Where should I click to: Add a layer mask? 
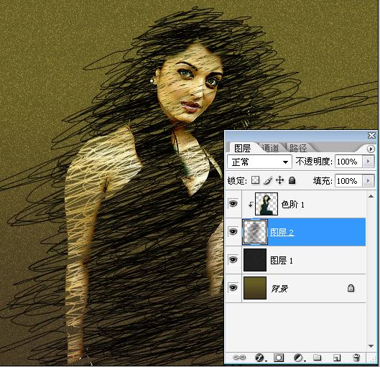tap(279, 358)
